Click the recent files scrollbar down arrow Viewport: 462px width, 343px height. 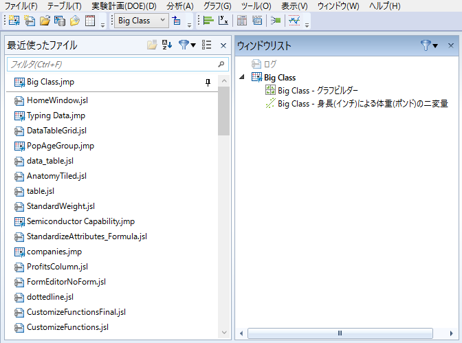pos(224,333)
